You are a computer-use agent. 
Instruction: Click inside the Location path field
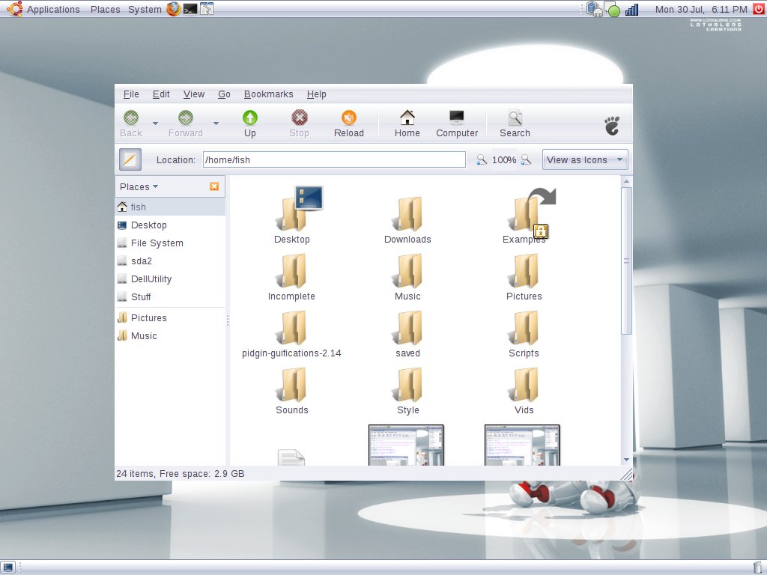coord(334,159)
